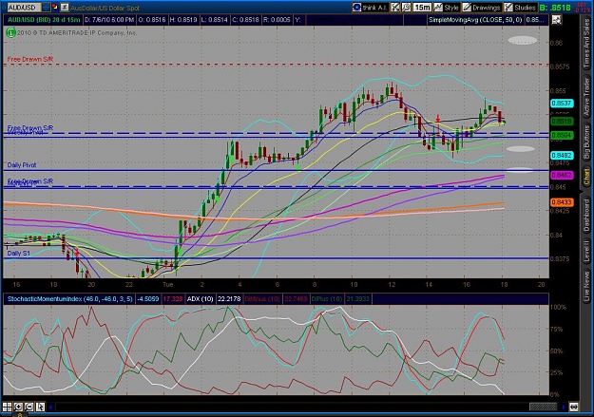Click the left scroll arrow of the time axis
This screenshot has height=417, width=594.
point(50,408)
